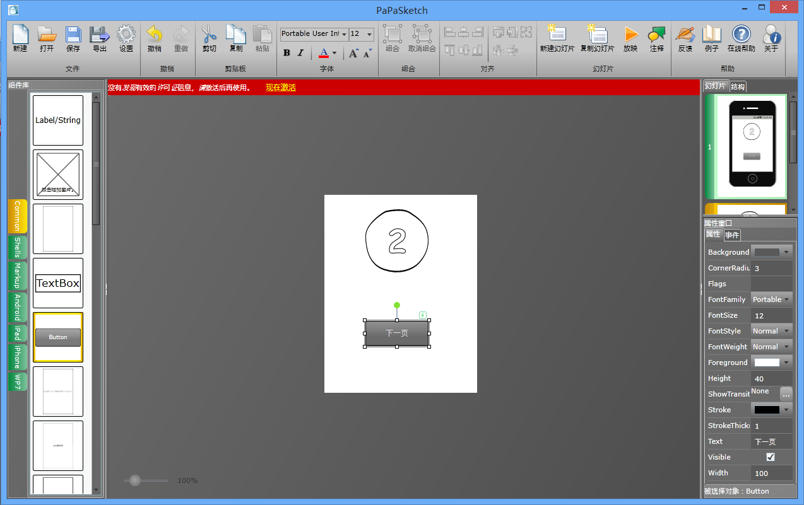Screen dimensions: 804x505
Task: Open Foreground white color dropdown
Action: (772, 363)
